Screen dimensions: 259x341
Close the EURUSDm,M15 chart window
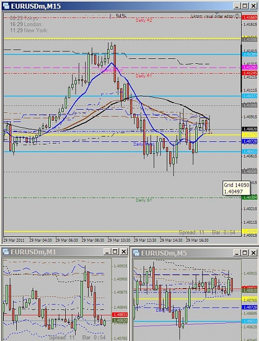pyautogui.click(x=253, y=6)
